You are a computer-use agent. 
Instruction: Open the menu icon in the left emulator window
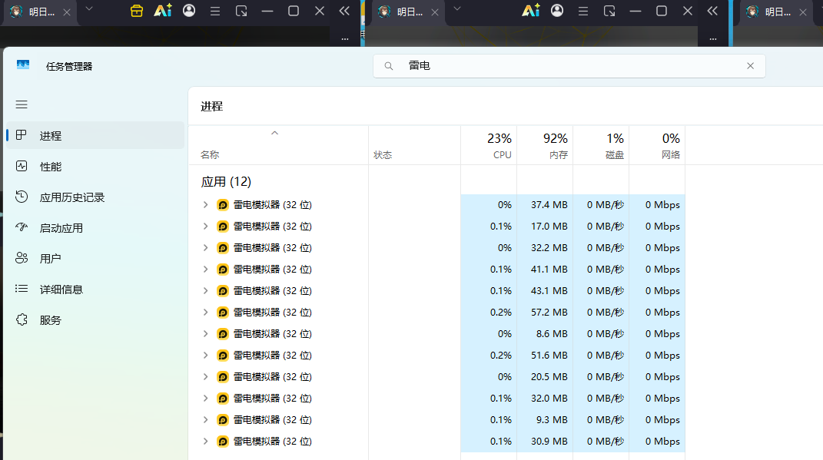pyautogui.click(x=214, y=11)
